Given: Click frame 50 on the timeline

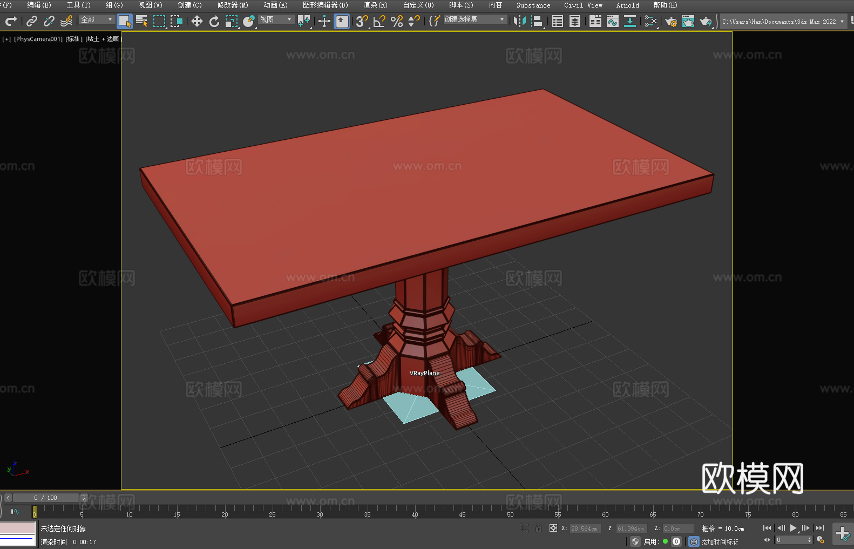Looking at the screenshot, I should pos(510,510).
